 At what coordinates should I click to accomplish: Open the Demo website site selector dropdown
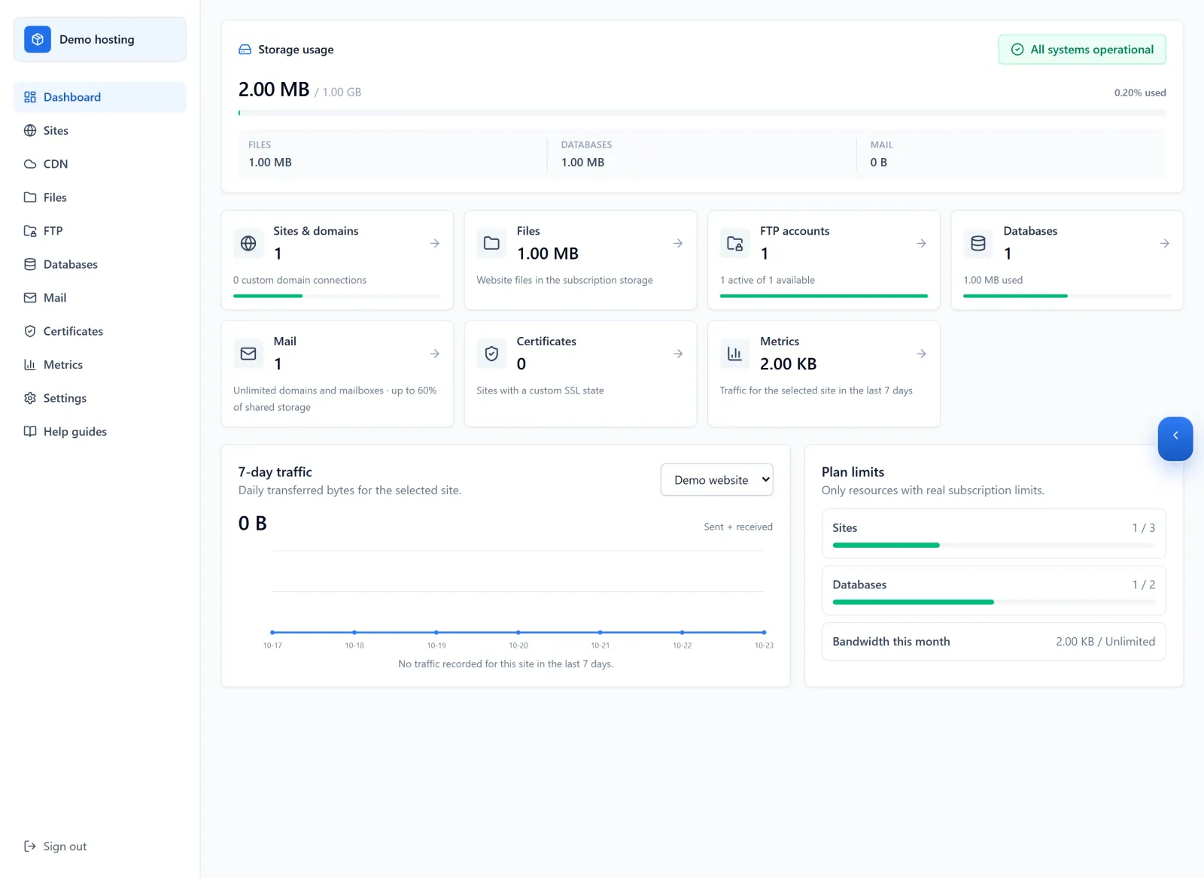point(716,480)
